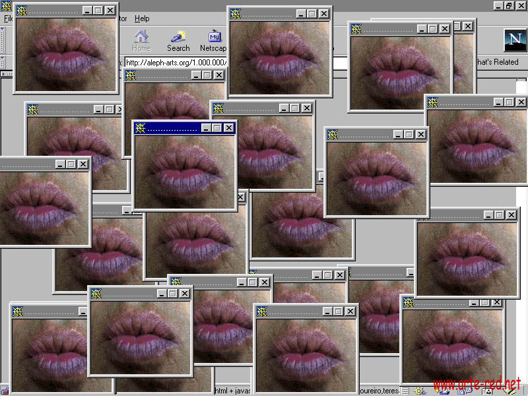Open the Search toolbar button
The height and width of the screenshot is (396, 528).
(x=178, y=40)
